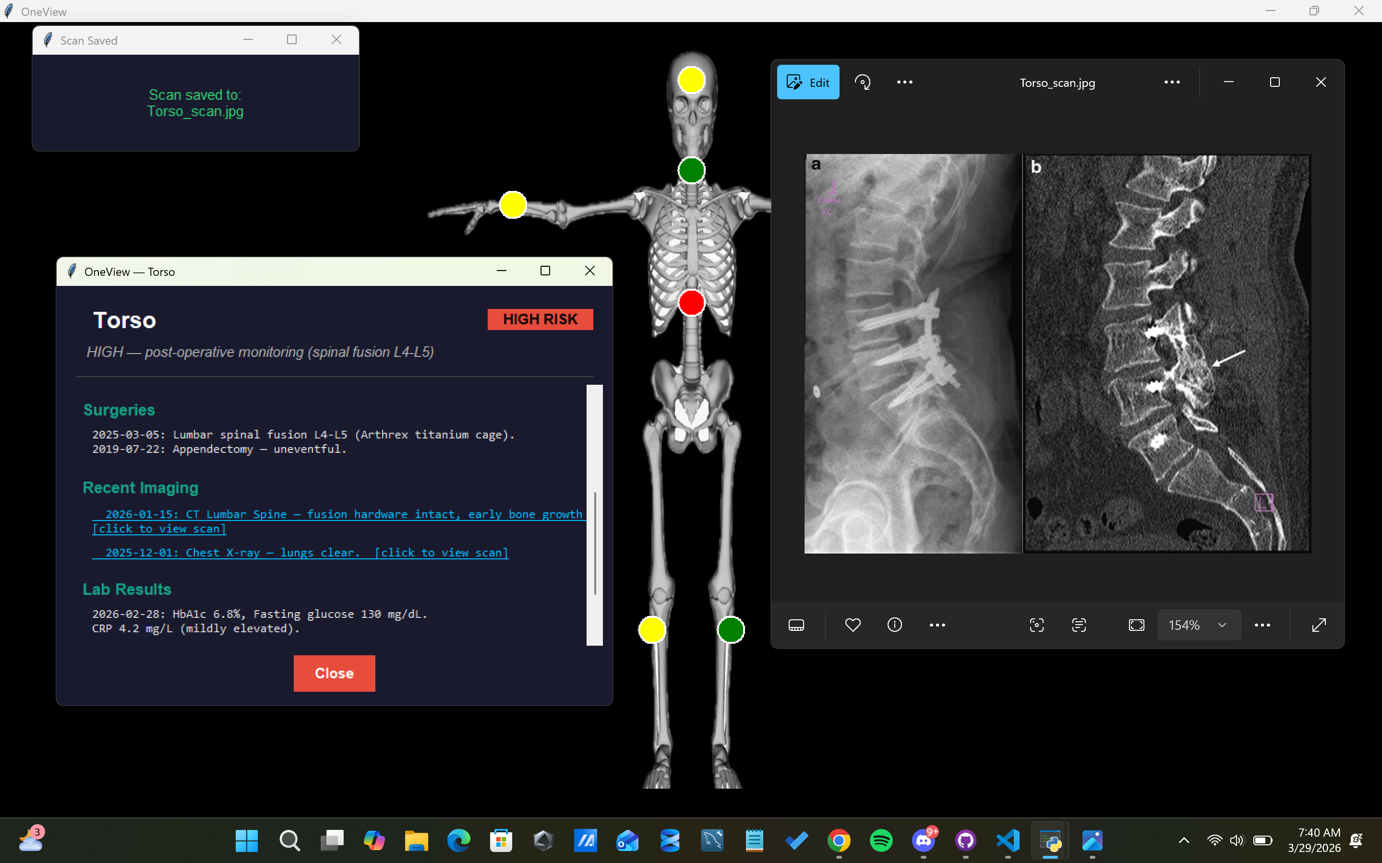Click the fit to window icon
Viewport: 1382px width, 863px height.
(1136, 625)
